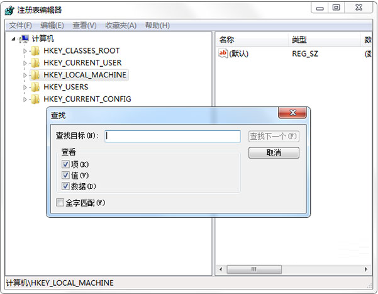Toggle the 值(V) checkbox
The width and height of the screenshot is (378, 294).
click(x=65, y=175)
